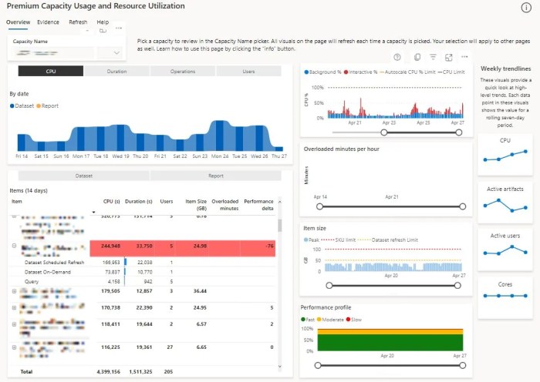This screenshot has width=540, height=382.
Task: Open the filter icon above CPU chart
Action: pyautogui.click(x=433, y=57)
